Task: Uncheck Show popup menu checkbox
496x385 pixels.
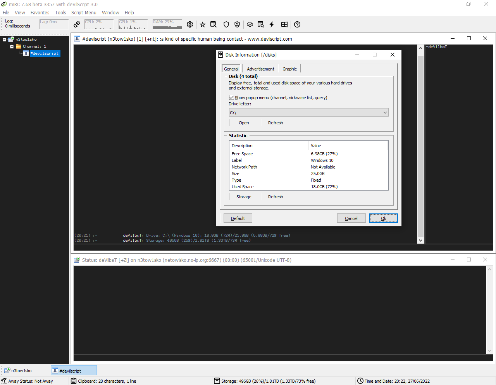Action: (x=231, y=98)
